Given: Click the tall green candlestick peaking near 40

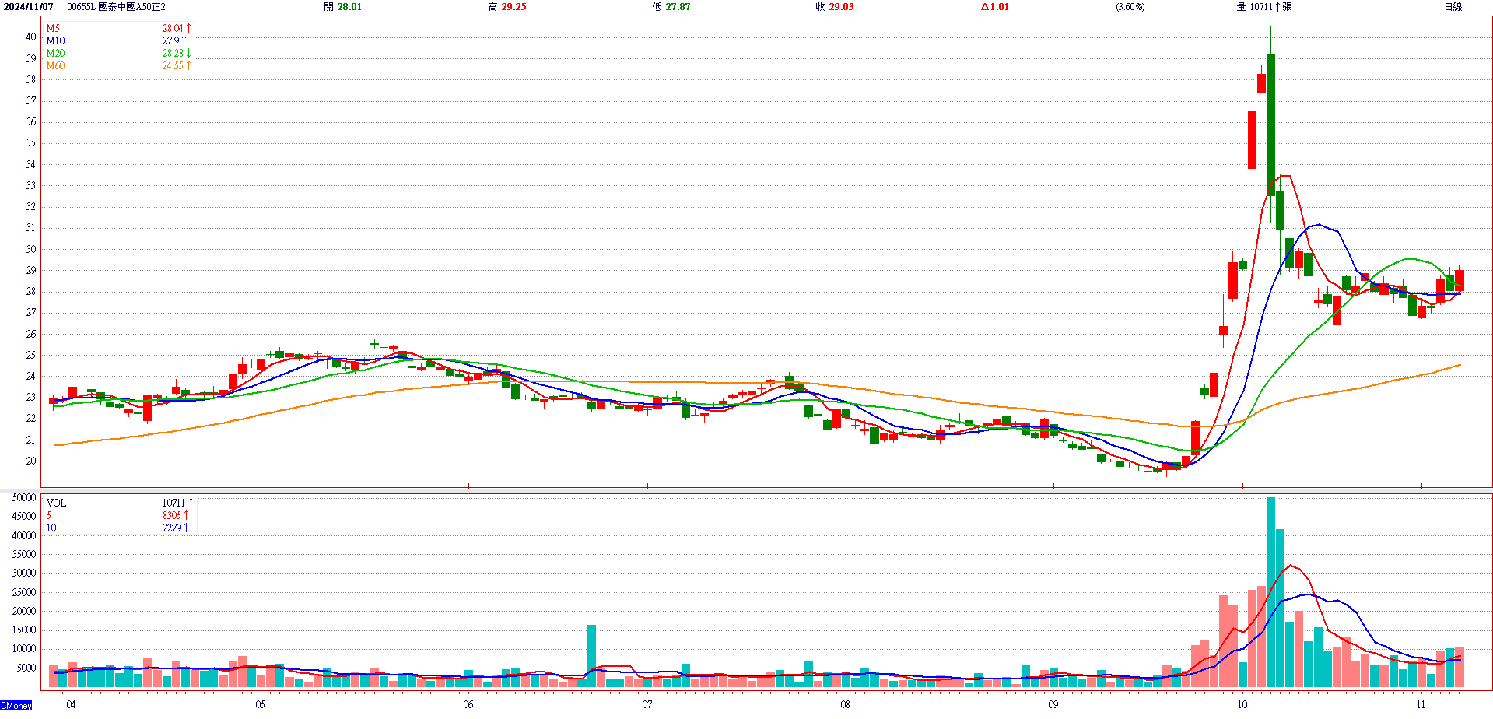Looking at the screenshot, I should 1270,125.
